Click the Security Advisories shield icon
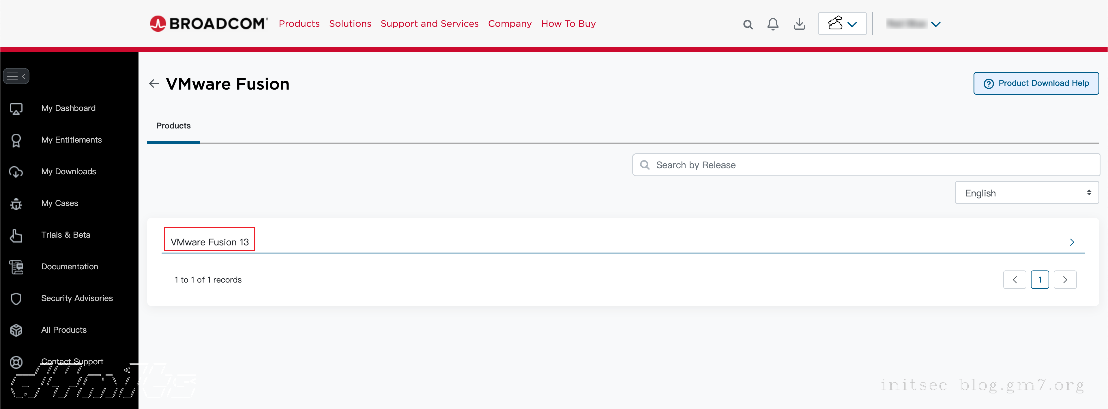Screen dimensions: 1108x409 click(16, 298)
